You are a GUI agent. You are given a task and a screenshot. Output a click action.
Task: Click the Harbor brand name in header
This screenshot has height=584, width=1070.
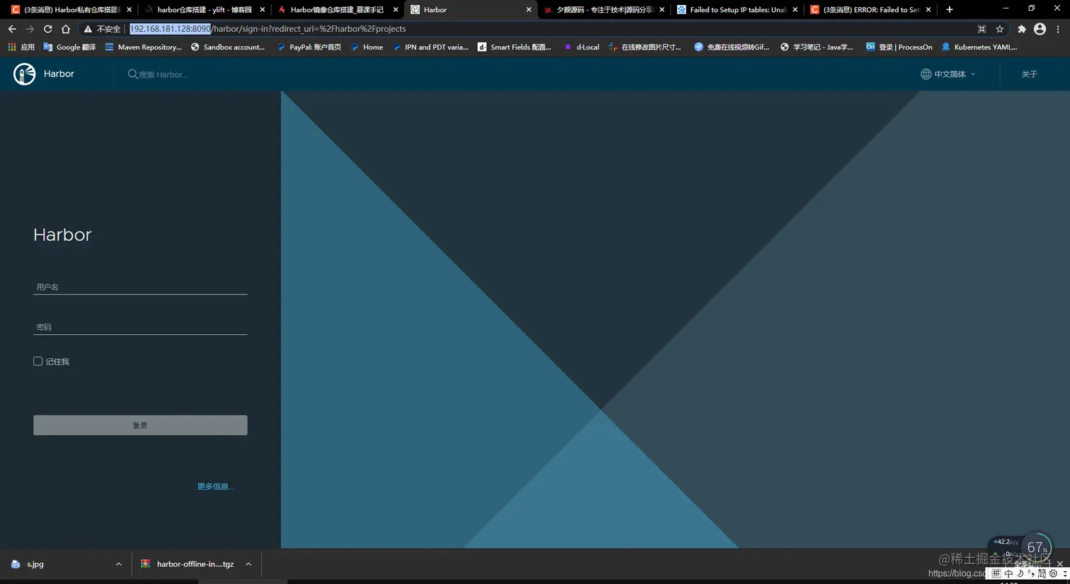[59, 74]
